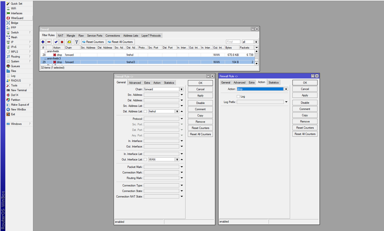Screen dimensions: 384x231
Task: Open the WireGuard menu entry
Action: [x=17, y=18]
